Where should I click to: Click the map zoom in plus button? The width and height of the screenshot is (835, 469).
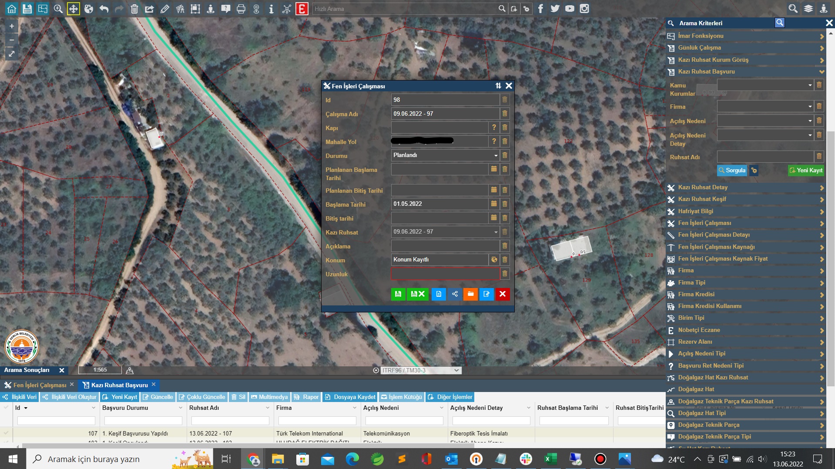point(12,26)
